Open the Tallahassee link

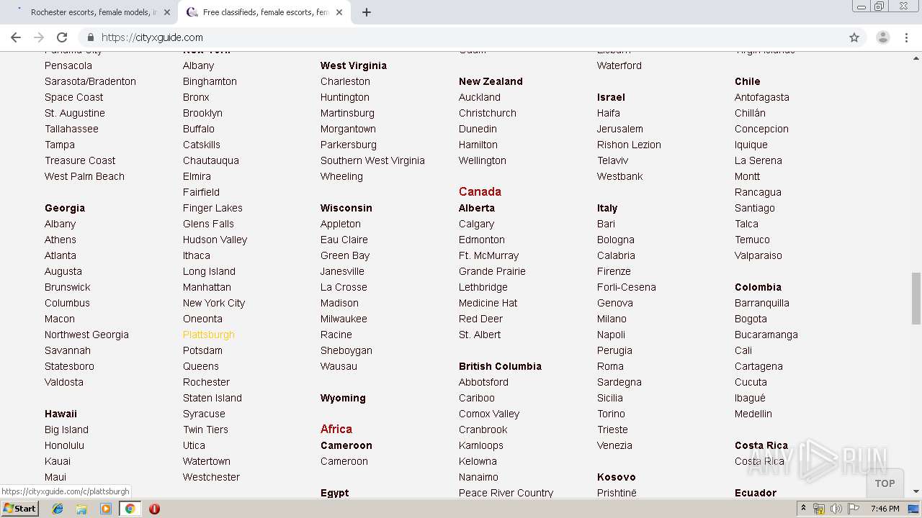[71, 129]
